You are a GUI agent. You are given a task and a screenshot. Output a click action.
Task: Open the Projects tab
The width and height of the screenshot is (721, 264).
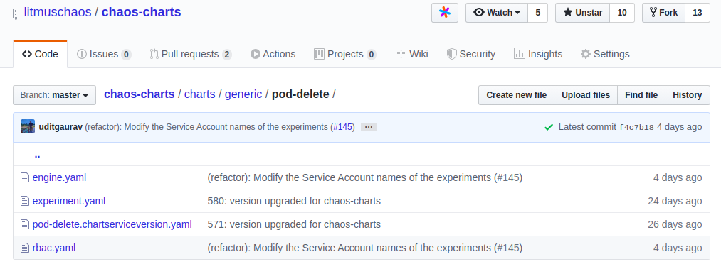pyautogui.click(x=345, y=54)
